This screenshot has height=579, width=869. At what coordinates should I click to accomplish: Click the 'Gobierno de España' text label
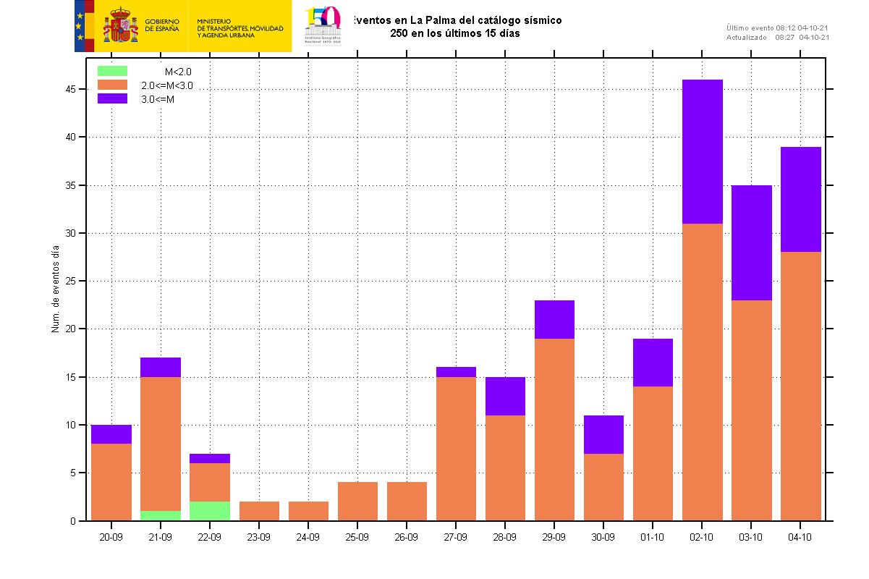(162, 25)
